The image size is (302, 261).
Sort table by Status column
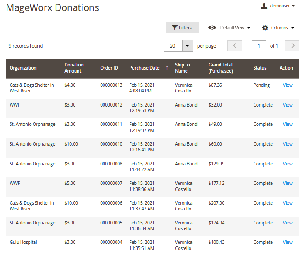tap(260, 68)
